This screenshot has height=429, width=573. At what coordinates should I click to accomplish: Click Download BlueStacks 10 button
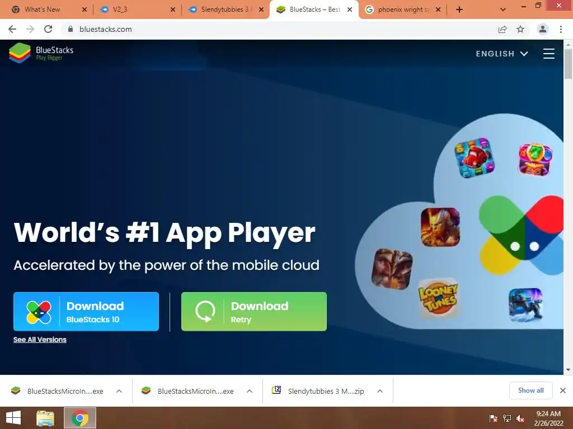click(86, 312)
